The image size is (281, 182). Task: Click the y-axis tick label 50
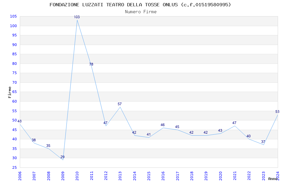pyautogui.click(x=15, y=120)
